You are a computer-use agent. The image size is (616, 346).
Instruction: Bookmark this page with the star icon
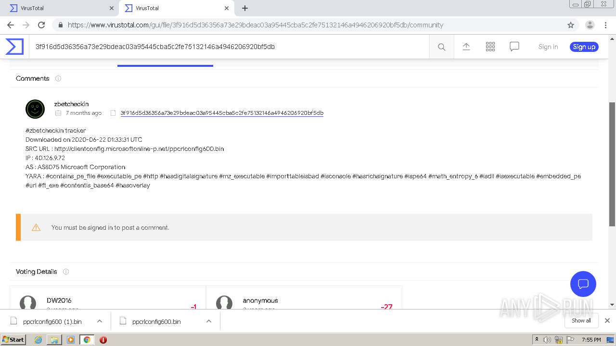(x=571, y=25)
